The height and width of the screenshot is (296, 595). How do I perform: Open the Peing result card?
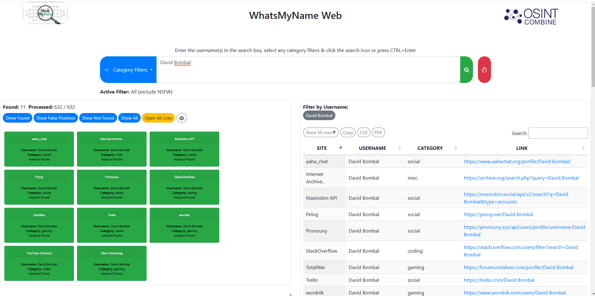click(39, 187)
